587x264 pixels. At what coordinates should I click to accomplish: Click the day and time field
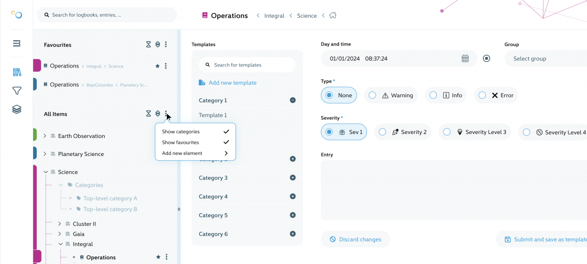(399, 59)
